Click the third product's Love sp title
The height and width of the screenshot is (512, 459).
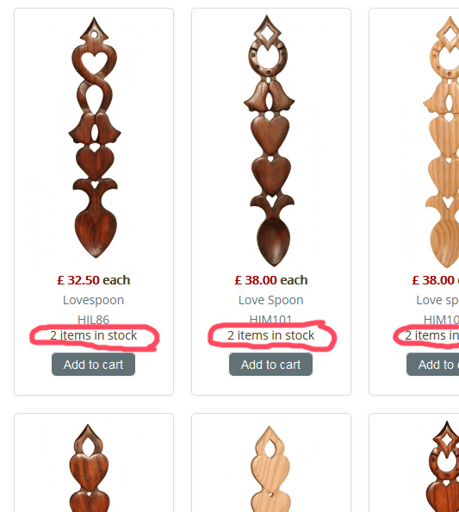pyautogui.click(x=437, y=300)
